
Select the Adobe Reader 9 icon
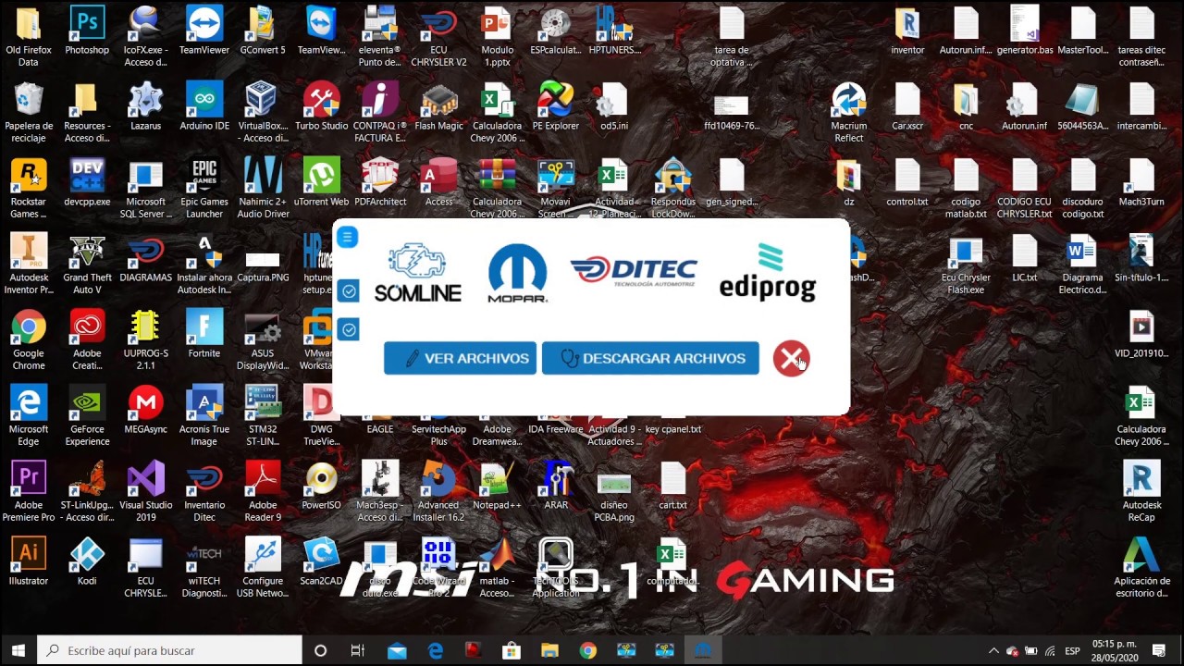(263, 492)
